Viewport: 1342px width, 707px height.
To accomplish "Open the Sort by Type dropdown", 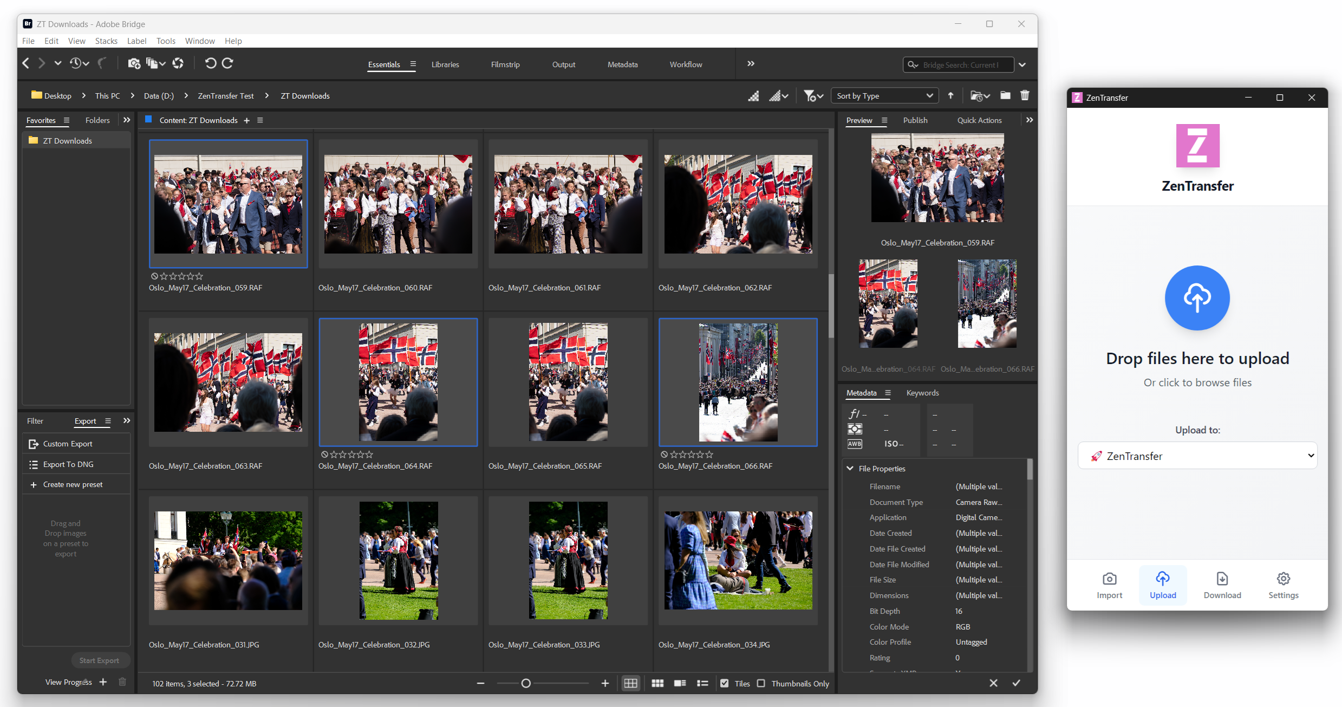I will coord(884,95).
